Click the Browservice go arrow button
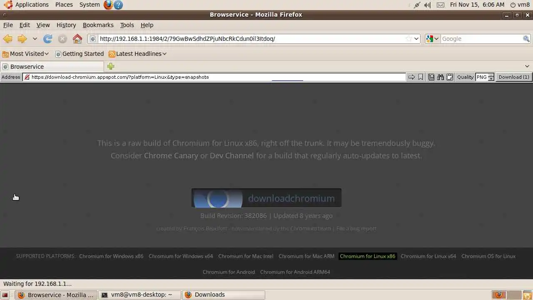The height and width of the screenshot is (300, 533). point(411,77)
